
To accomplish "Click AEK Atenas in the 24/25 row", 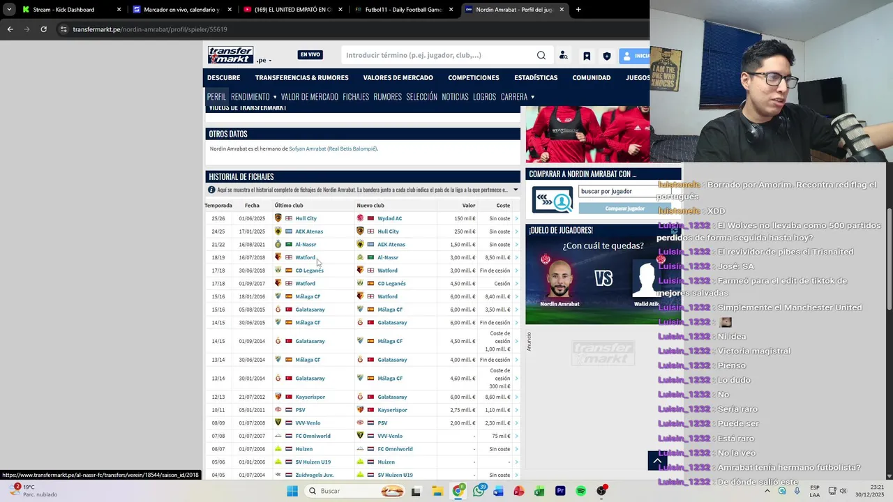I will coord(309,231).
